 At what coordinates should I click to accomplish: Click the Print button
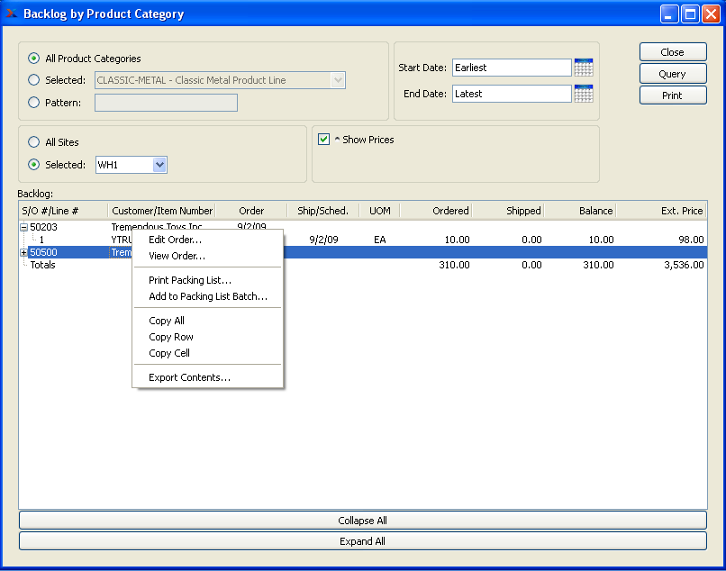point(672,95)
